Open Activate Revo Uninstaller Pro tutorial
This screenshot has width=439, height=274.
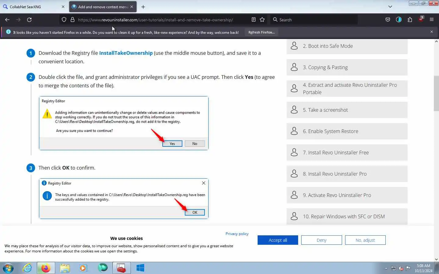click(x=347, y=195)
